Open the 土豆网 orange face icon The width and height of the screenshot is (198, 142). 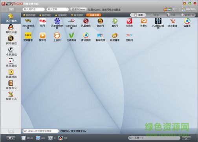click(x=57, y=35)
